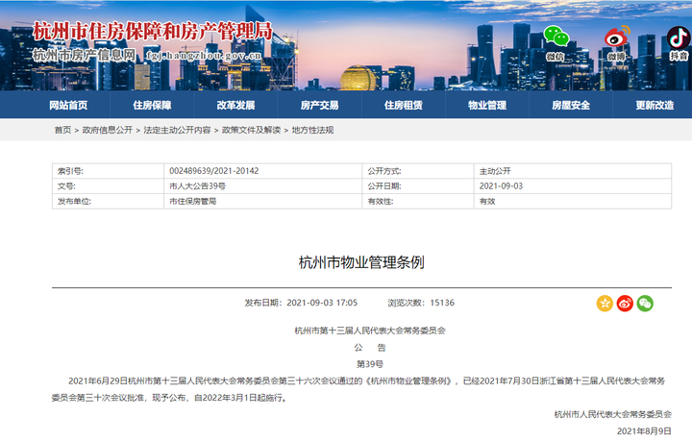Open the 法定主动公开内容 breadcrumb link
This screenshot has height=442, width=692.
tap(177, 130)
